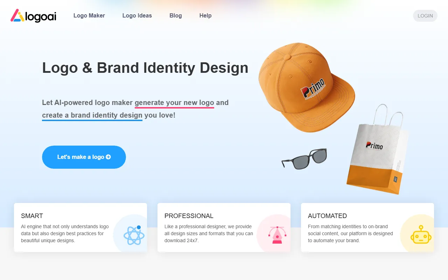Open the Help page
The height and width of the screenshot is (280, 448).
click(205, 15)
